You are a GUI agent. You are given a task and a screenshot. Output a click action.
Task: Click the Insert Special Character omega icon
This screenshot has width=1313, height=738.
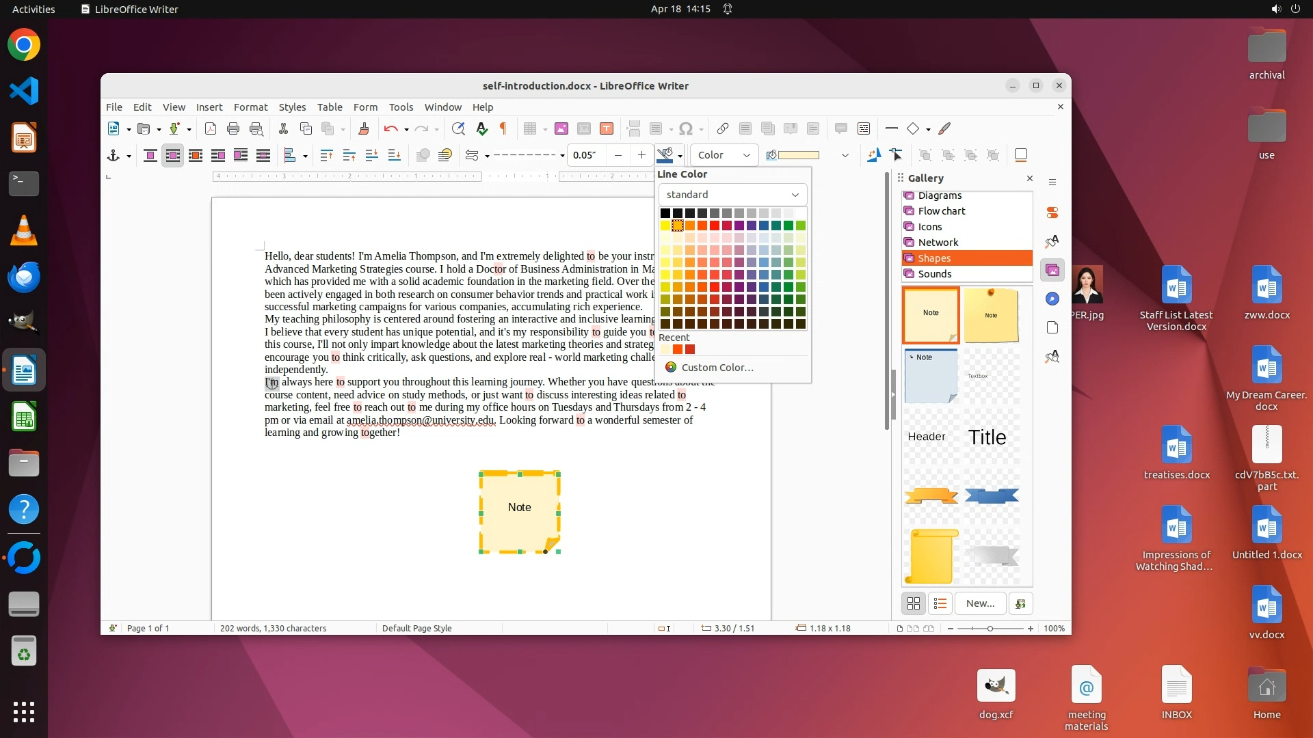coord(686,128)
